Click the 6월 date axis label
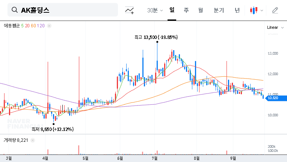The width and height of the screenshot is (287, 162). [x=120, y=158]
